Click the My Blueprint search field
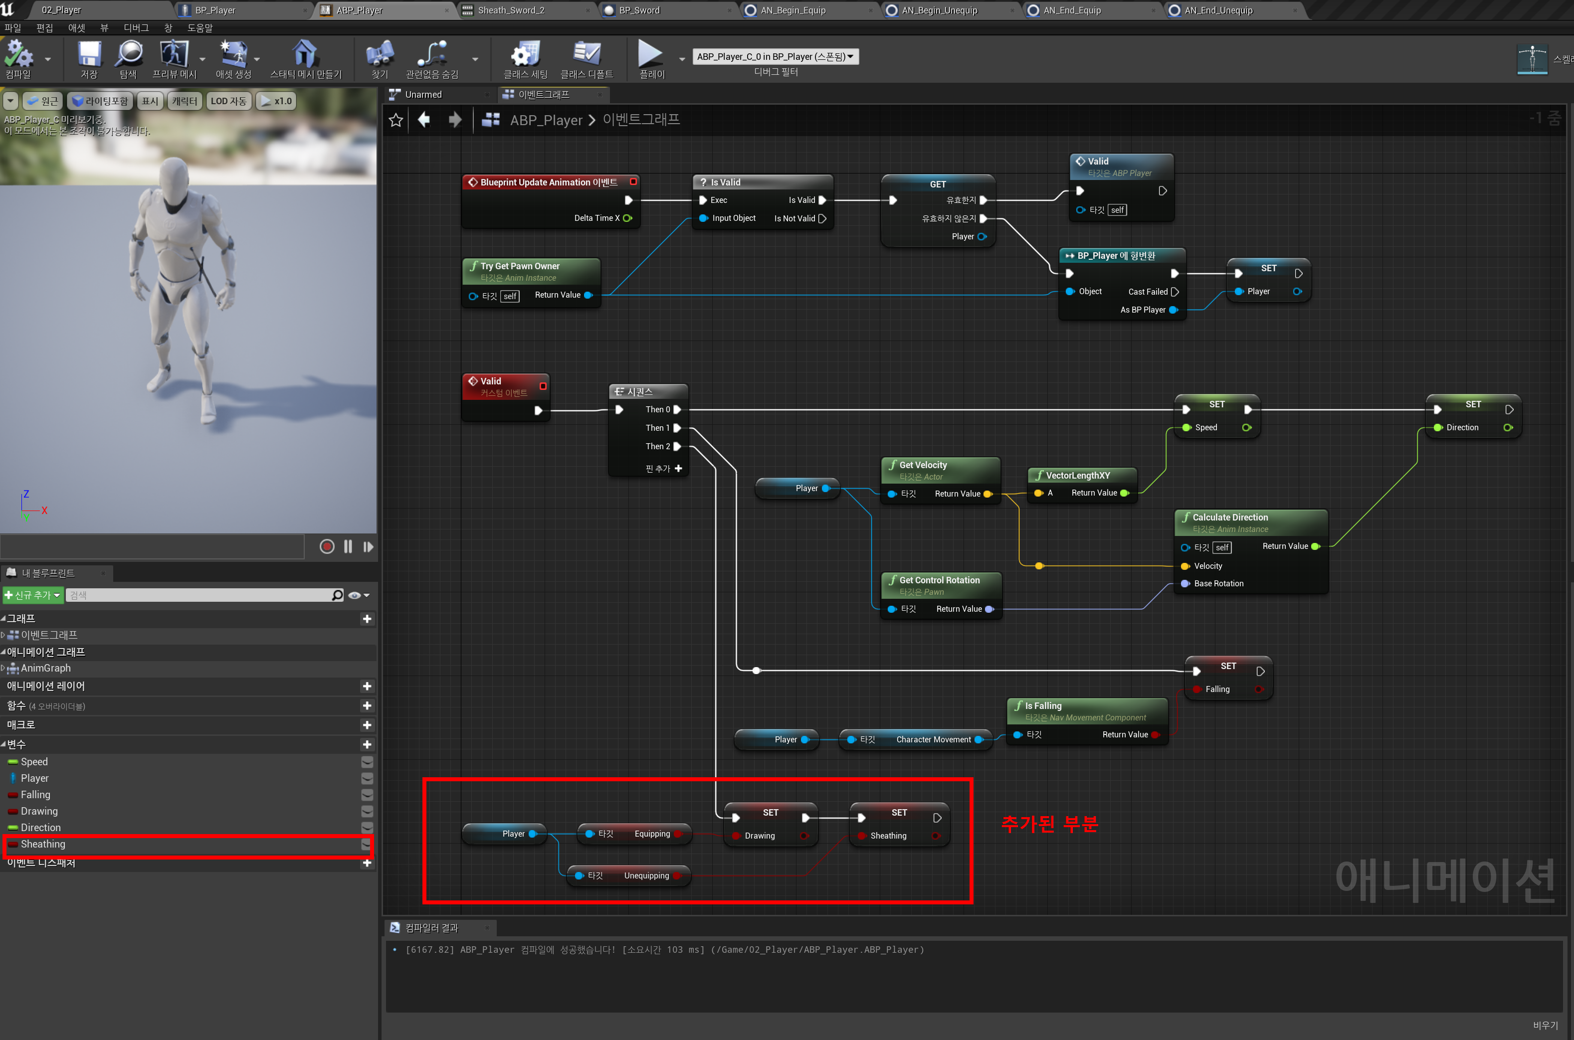The image size is (1574, 1040). [198, 595]
